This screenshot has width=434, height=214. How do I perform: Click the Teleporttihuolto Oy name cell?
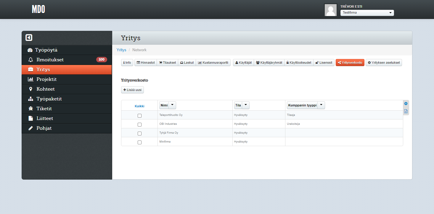click(195, 115)
